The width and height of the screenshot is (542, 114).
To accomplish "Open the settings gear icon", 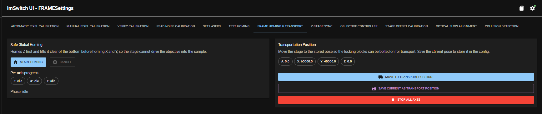I will [x=533, y=8].
